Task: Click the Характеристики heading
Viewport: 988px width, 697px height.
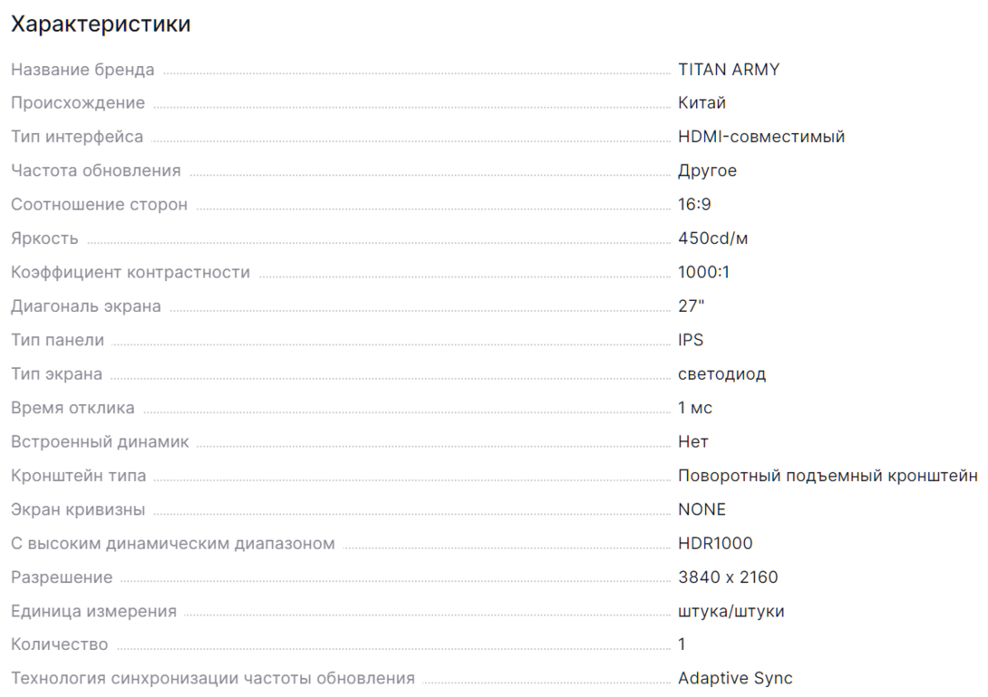Action: (x=101, y=24)
